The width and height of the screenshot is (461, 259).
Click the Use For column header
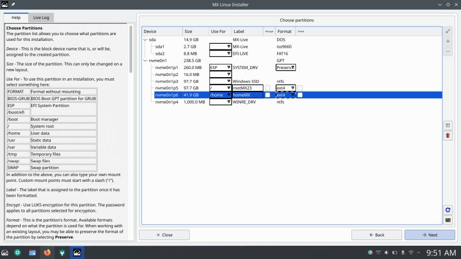(x=220, y=32)
